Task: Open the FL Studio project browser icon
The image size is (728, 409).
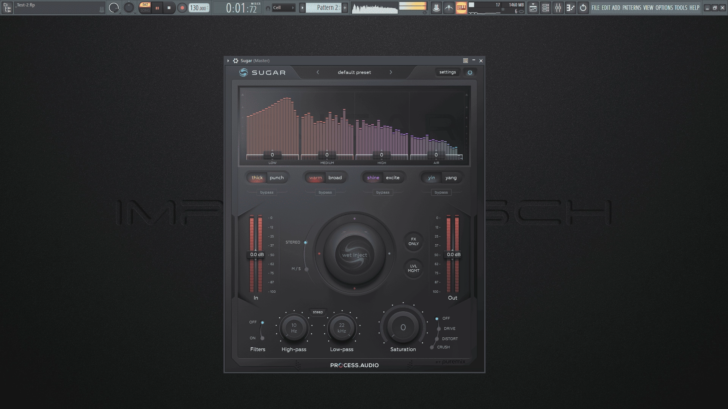Action: click(7, 8)
